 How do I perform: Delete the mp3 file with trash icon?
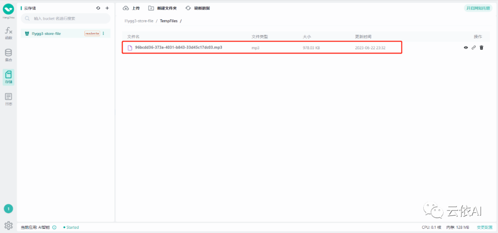point(481,48)
